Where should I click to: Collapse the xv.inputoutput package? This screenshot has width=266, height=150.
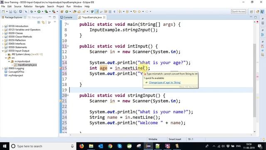(x=9, y=61)
